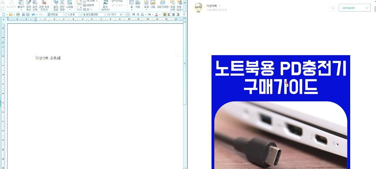The width and height of the screenshot is (376, 169).
Task: Open the 대표 language dropdown
Action: coord(80,15)
